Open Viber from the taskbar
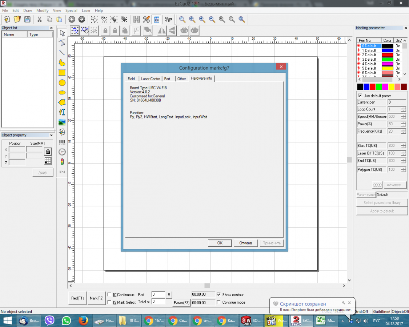The width and height of the screenshot is (409, 327). click(x=49, y=320)
